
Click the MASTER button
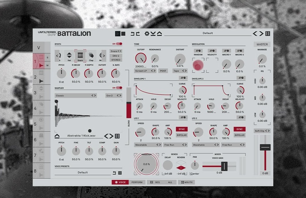[262, 44]
